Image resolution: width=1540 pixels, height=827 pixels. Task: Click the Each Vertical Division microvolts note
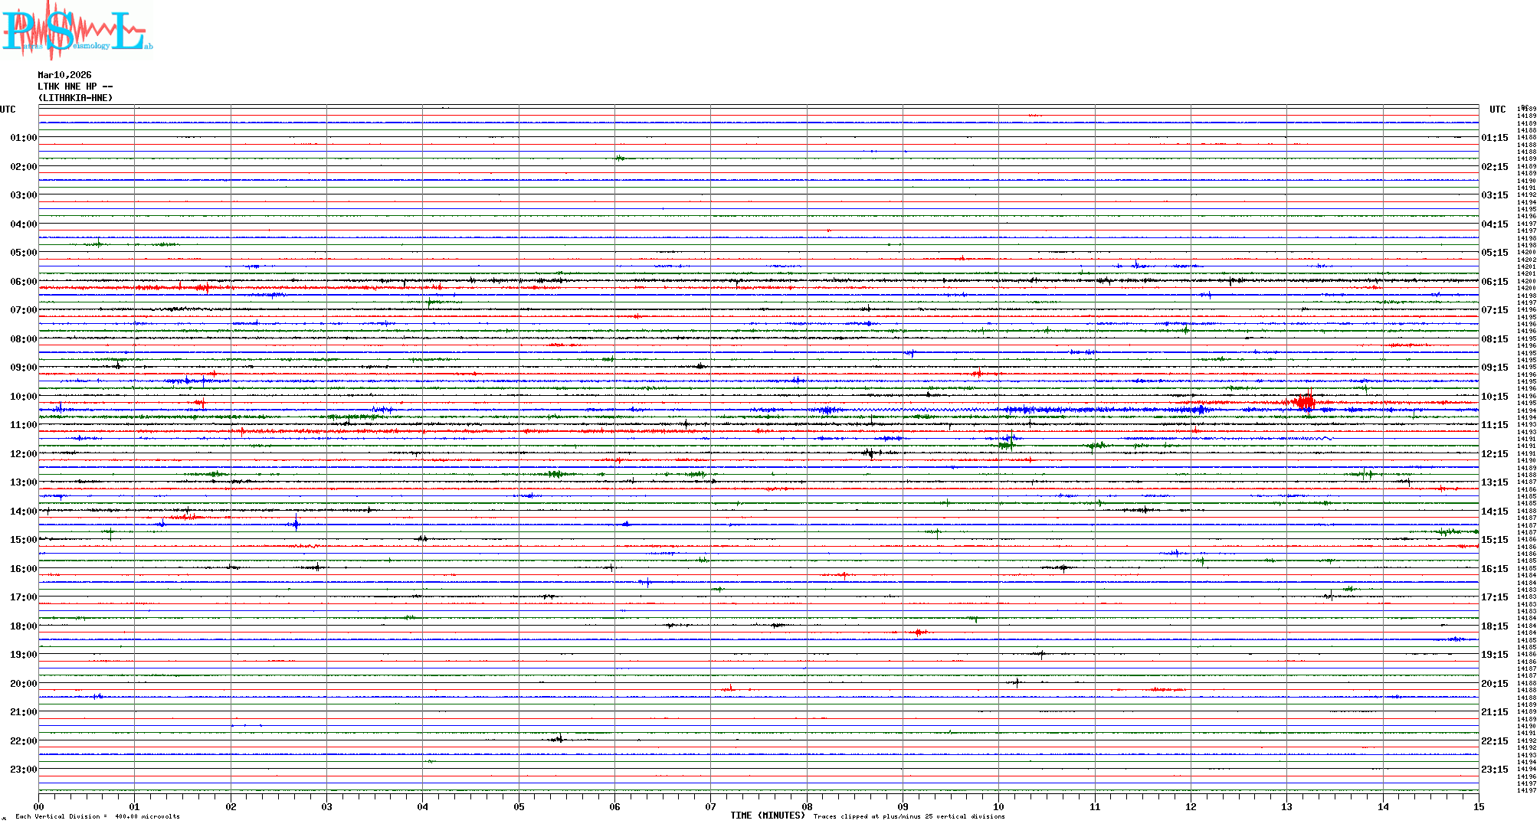[97, 816]
